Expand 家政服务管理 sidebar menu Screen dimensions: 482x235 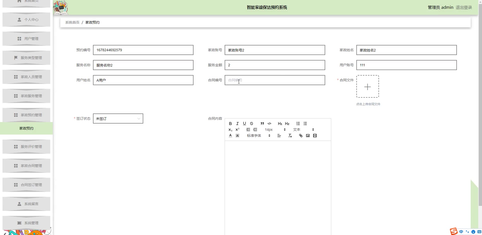(x=26, y=96)
